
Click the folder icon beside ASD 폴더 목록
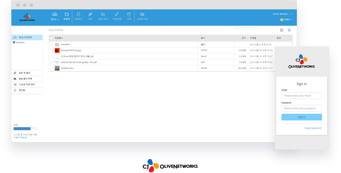click(15, 79)
